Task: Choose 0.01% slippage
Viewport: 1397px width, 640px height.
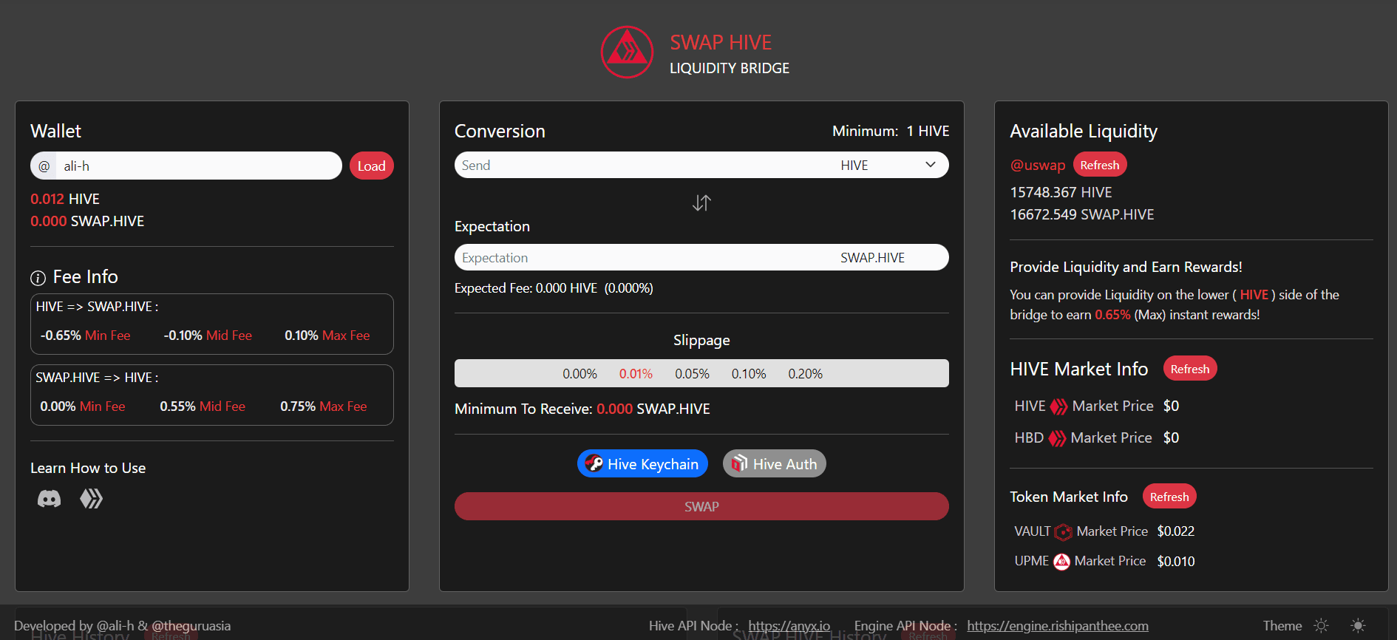Action: [x=636, y=374]
